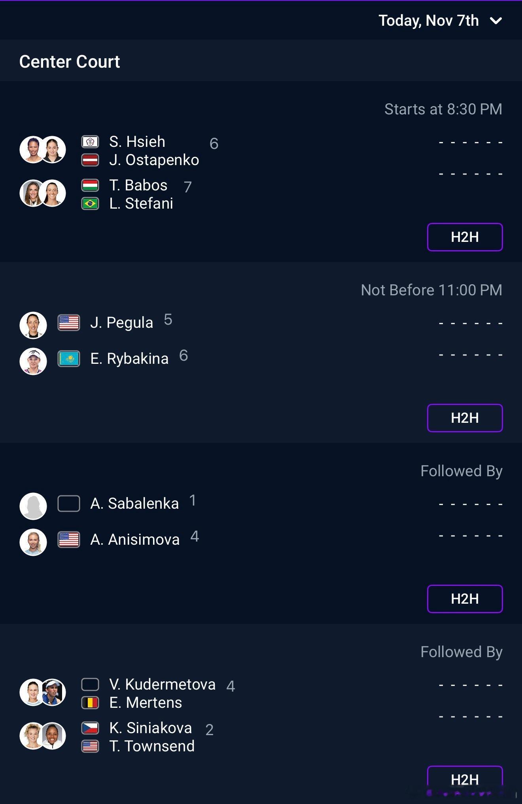
Task: Click the Kazakhstan flag beside E. Rybakina
Action: (x=69, y=359)
